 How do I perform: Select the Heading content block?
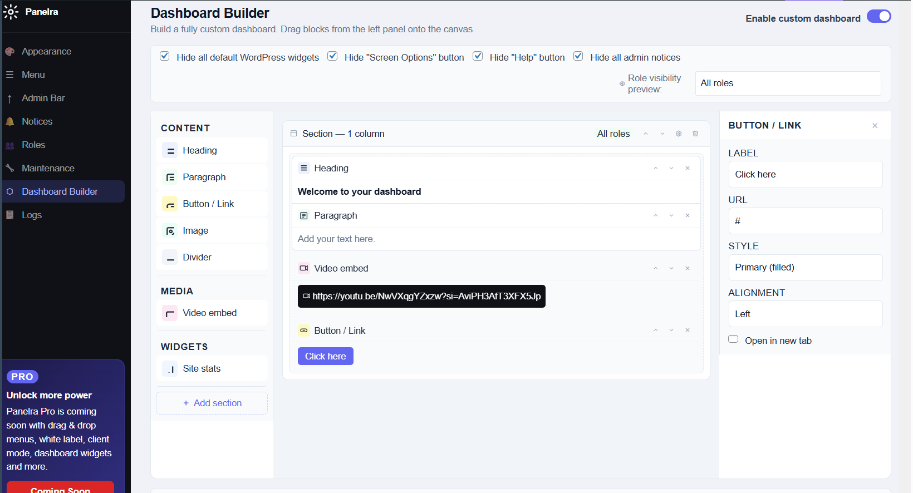pyautogui.click(x=212, y=150)
